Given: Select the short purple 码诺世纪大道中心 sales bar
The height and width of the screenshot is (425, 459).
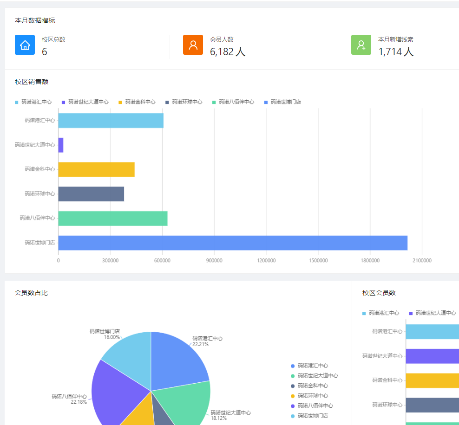Looking at the screenshot, I should pos(61,145).
